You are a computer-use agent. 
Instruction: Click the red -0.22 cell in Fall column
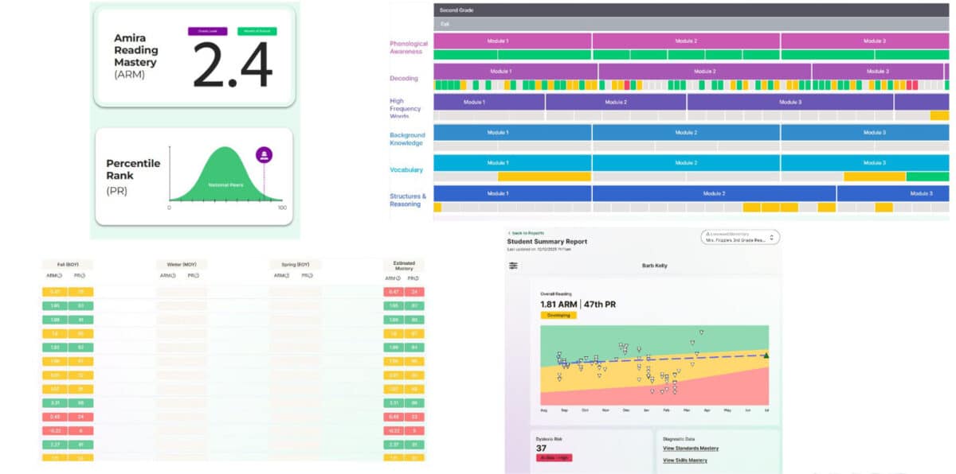(55, 429)
